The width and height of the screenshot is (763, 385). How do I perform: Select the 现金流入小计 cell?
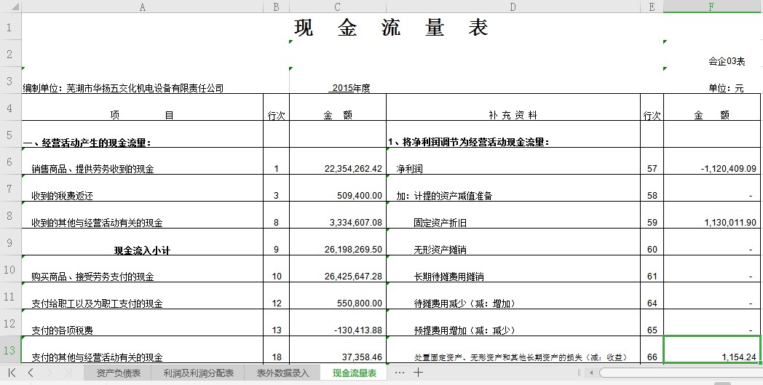coord(142,250)
